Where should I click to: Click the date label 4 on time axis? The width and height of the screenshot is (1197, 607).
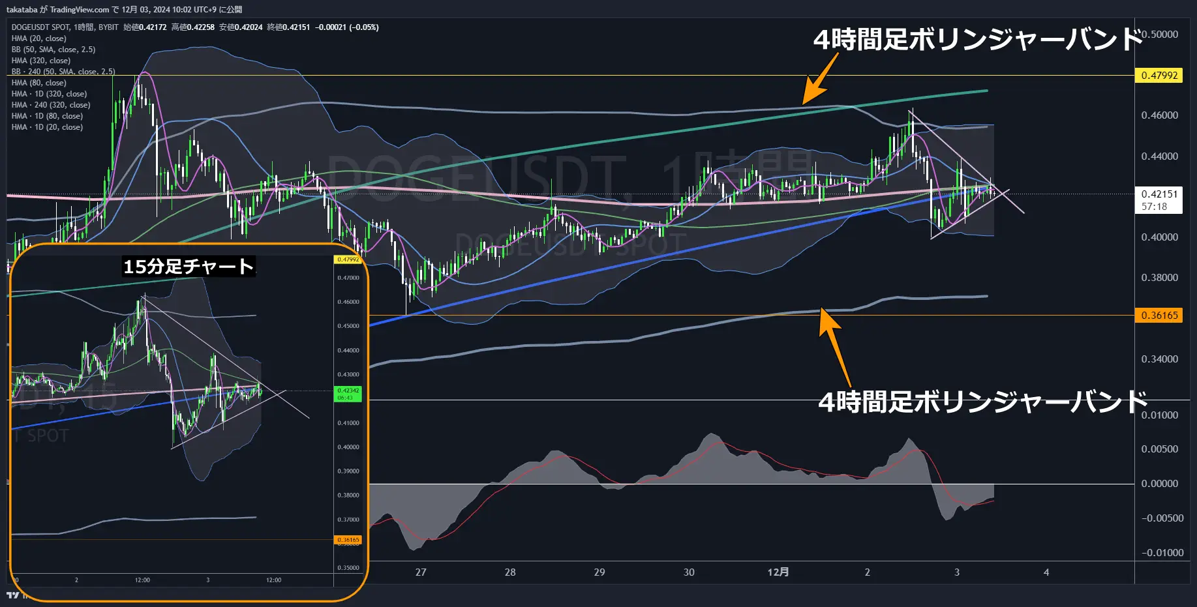pos(1046,572)
